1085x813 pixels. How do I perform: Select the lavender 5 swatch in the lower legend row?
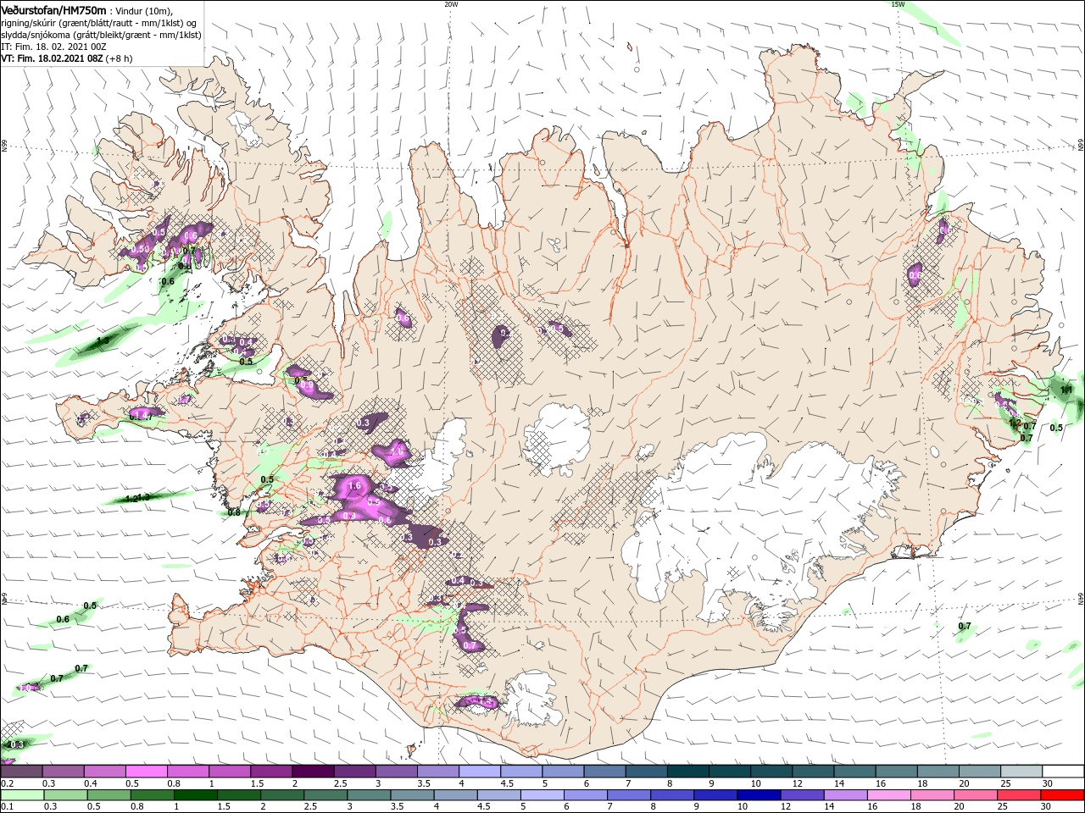pyautogui.click(x=541, y=795)
